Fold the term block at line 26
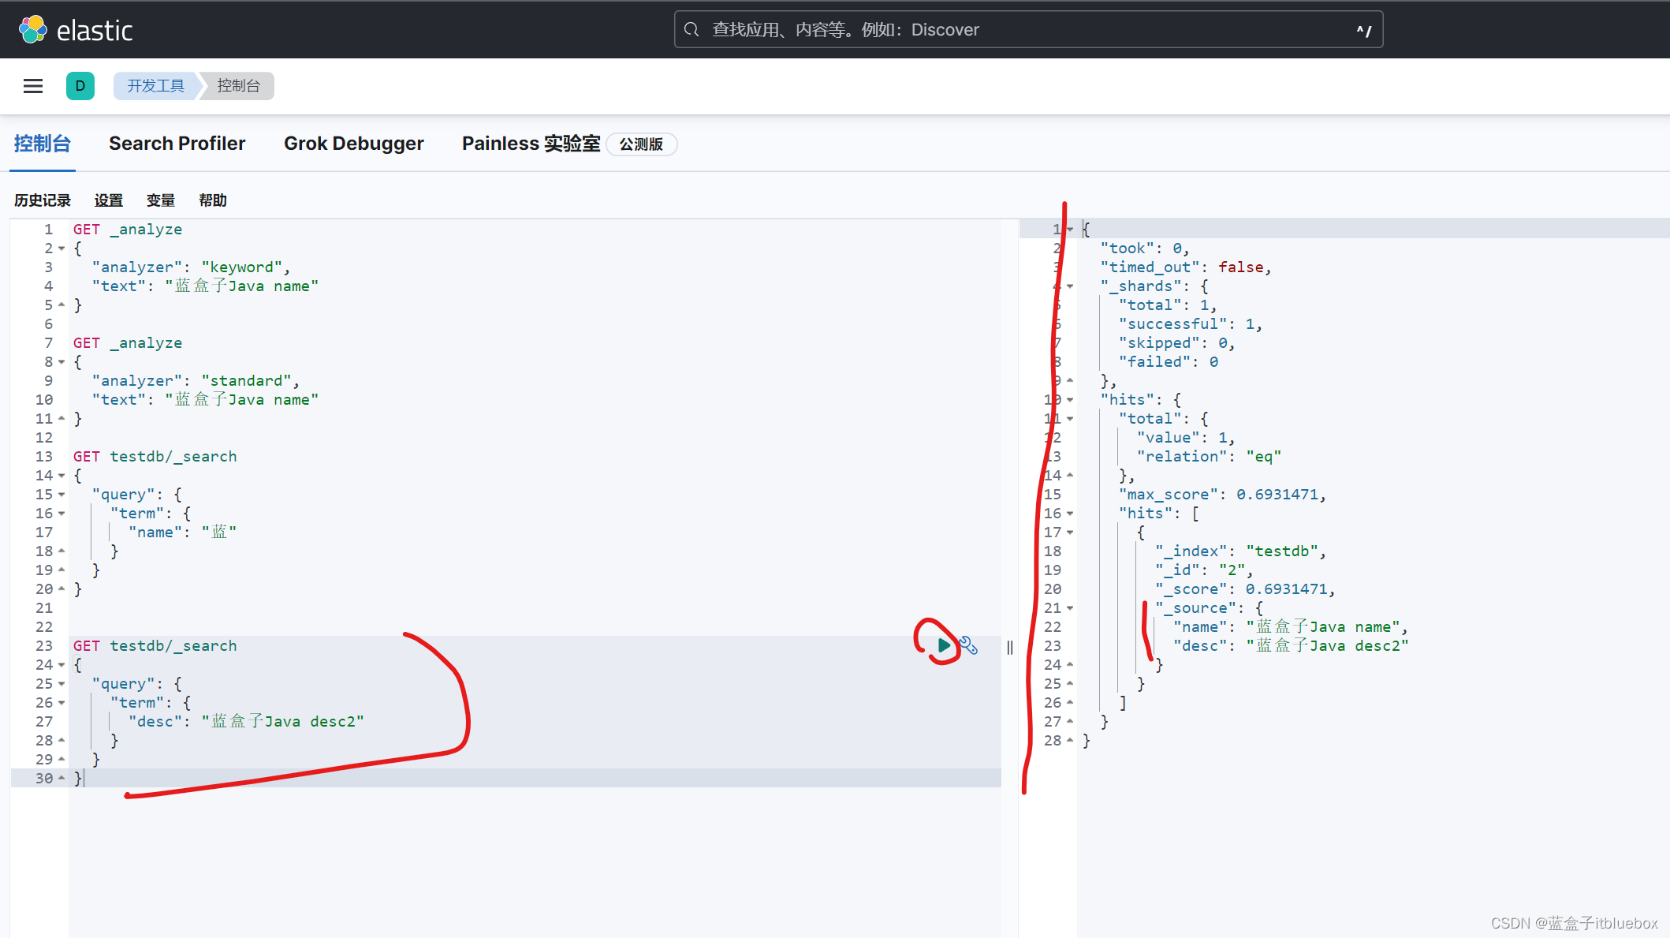This screenshot has width=1670, height=938. (62, 703)
